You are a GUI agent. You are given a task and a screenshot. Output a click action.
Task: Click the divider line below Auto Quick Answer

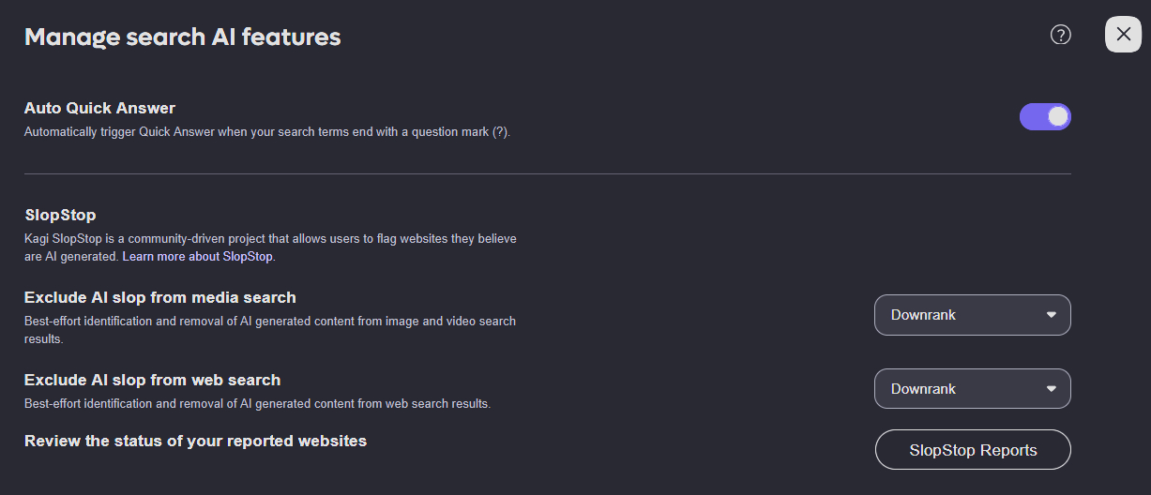pyautogui.click(x=547, y=174)
